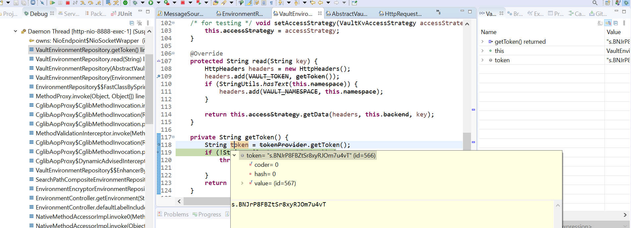The height and width of the screenshot is (228, 631).
Task: Expand the 'getToken() returned' variable
Action: [483, 41]
